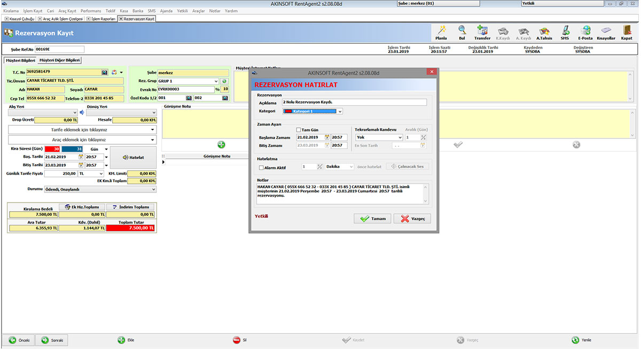Delete record using the red Sil icon
641x349 pixels.
[x=239, y=339]
